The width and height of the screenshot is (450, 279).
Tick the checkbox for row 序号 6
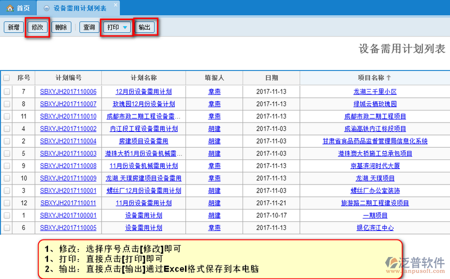click(x=6, y=228)
